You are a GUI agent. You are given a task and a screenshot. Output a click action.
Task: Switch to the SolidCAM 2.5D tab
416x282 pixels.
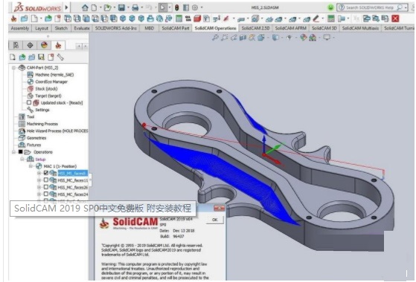coord(255,28)
